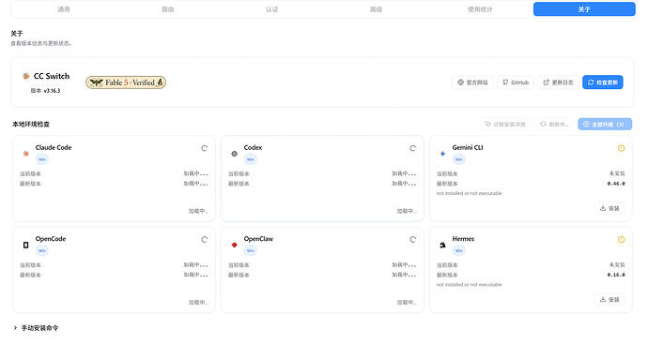
Task: Click the CC Switch app logo icon
Action: [26, 76]
